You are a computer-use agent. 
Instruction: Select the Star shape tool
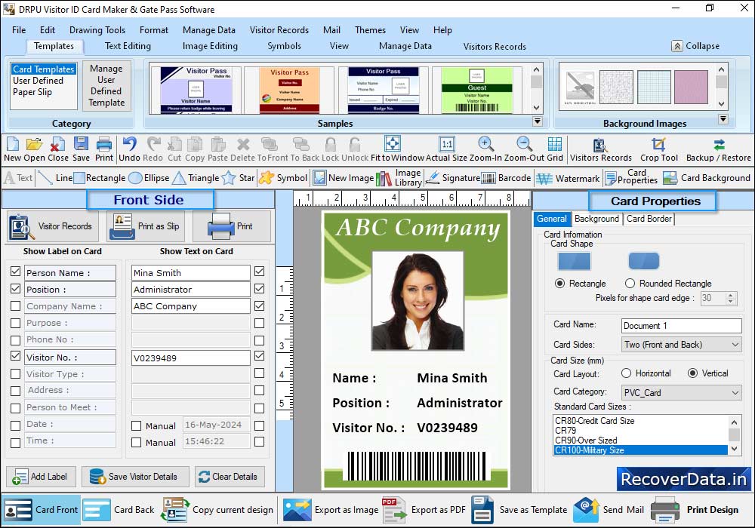click(x=238, y=178)
